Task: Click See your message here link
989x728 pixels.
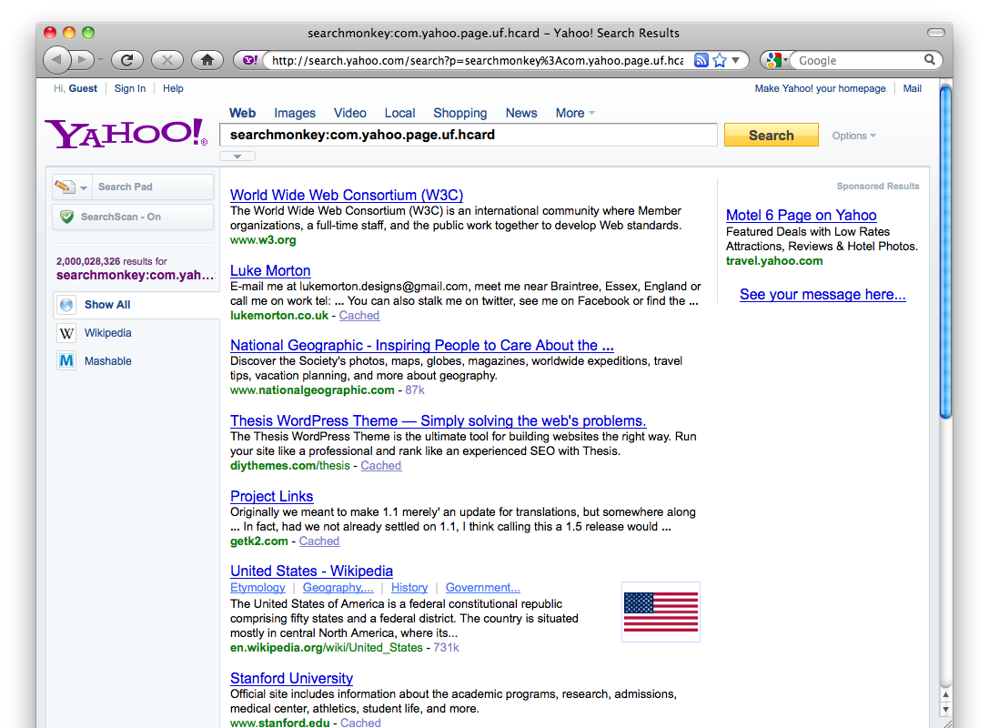Action: pyautogui.click(x=822, y=295)
